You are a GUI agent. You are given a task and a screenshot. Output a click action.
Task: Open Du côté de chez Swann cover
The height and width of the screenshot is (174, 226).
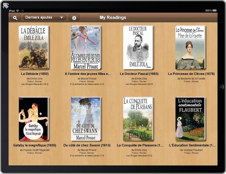click(x=86, y=119)
